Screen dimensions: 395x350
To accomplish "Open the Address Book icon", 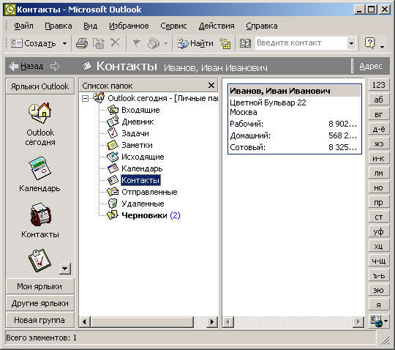I will pyautogui.click(x=245, y=43).
